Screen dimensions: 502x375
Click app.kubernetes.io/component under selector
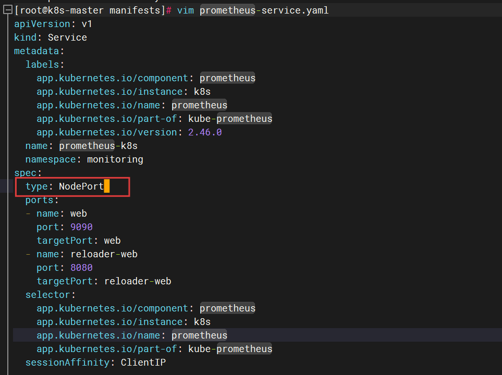pos(146,308)
